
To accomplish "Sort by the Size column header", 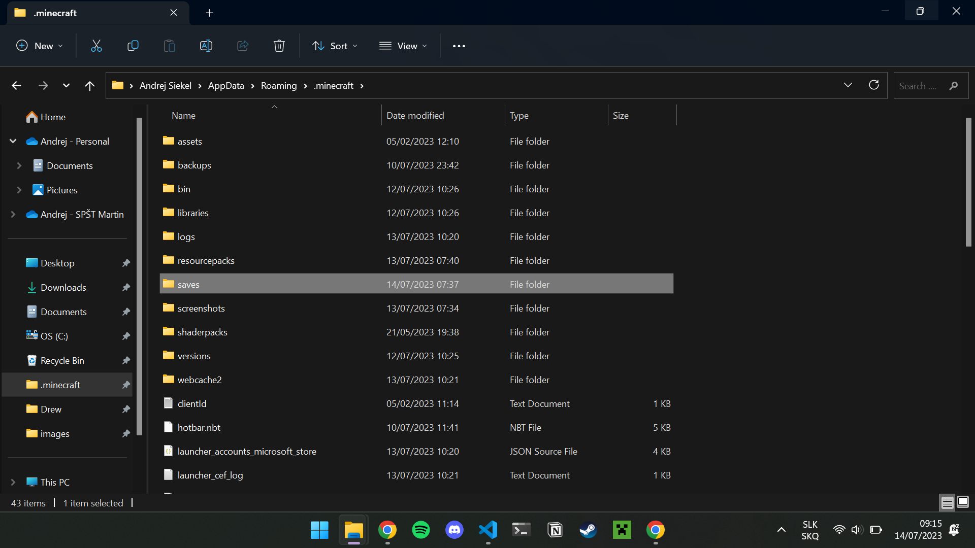I will pyautogui.click(x=642, y=116).
